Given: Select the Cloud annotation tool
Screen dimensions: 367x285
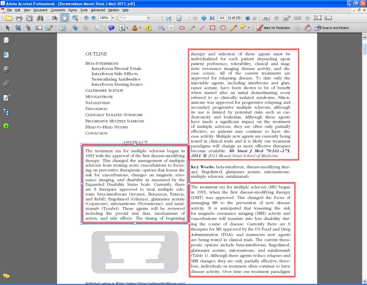Looking at the screenshot, I should click(x=182, y=28).
